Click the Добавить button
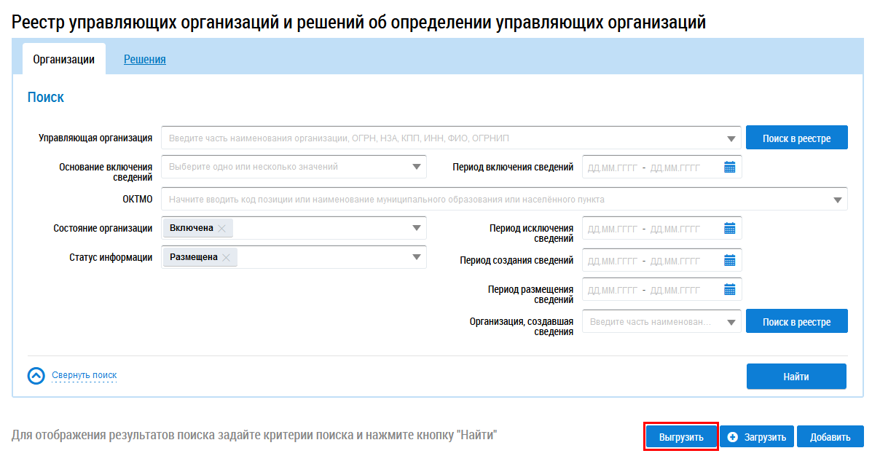This screenshot has height=456, width=872. pyautogui.click(x=830, y=436)
